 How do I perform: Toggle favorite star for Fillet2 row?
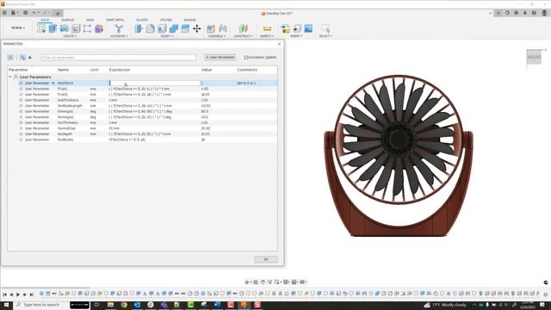tap(21, 95)
